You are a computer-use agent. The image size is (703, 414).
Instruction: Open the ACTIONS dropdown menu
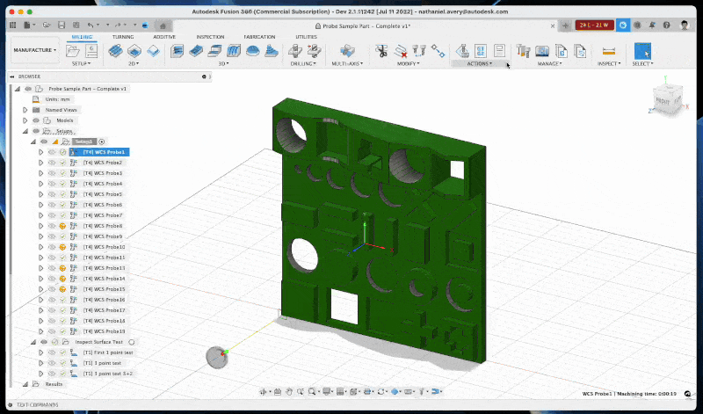click(478, 64)
